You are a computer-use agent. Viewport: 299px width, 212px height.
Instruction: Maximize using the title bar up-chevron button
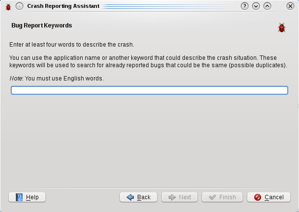click(267, 6)
